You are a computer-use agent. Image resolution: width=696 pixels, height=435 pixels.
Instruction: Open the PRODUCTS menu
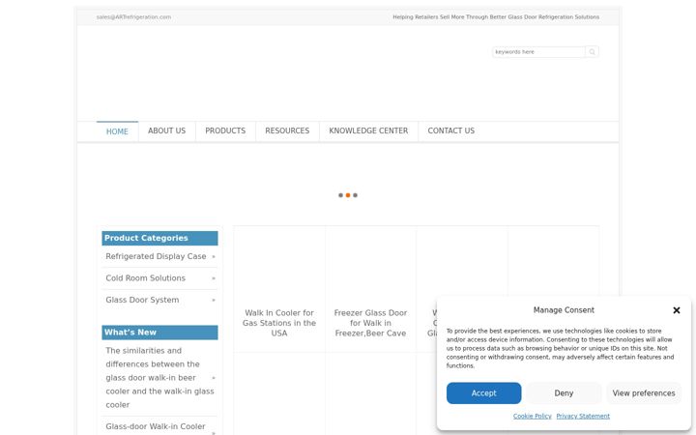225,130
